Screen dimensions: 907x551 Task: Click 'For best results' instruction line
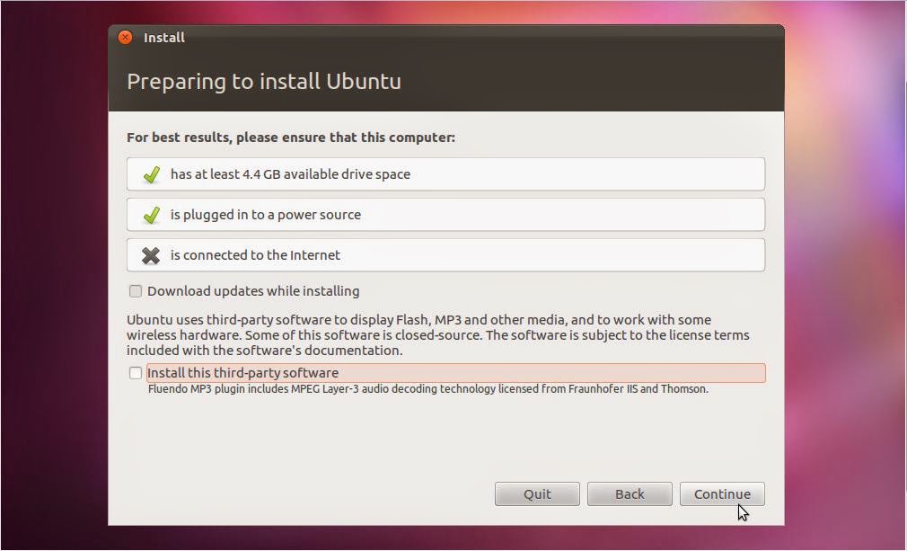point(291,138)
